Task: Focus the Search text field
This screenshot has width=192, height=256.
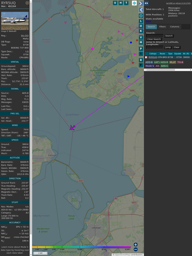Action: pyautogui.click(x=155, y=36)
